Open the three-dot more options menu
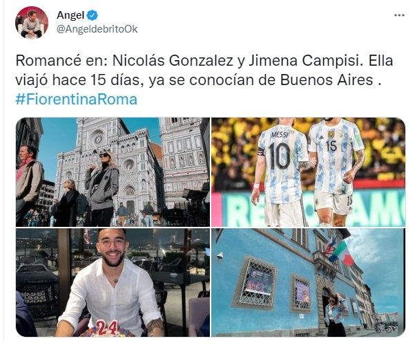The image size is (417, 341). coord(399,15)
